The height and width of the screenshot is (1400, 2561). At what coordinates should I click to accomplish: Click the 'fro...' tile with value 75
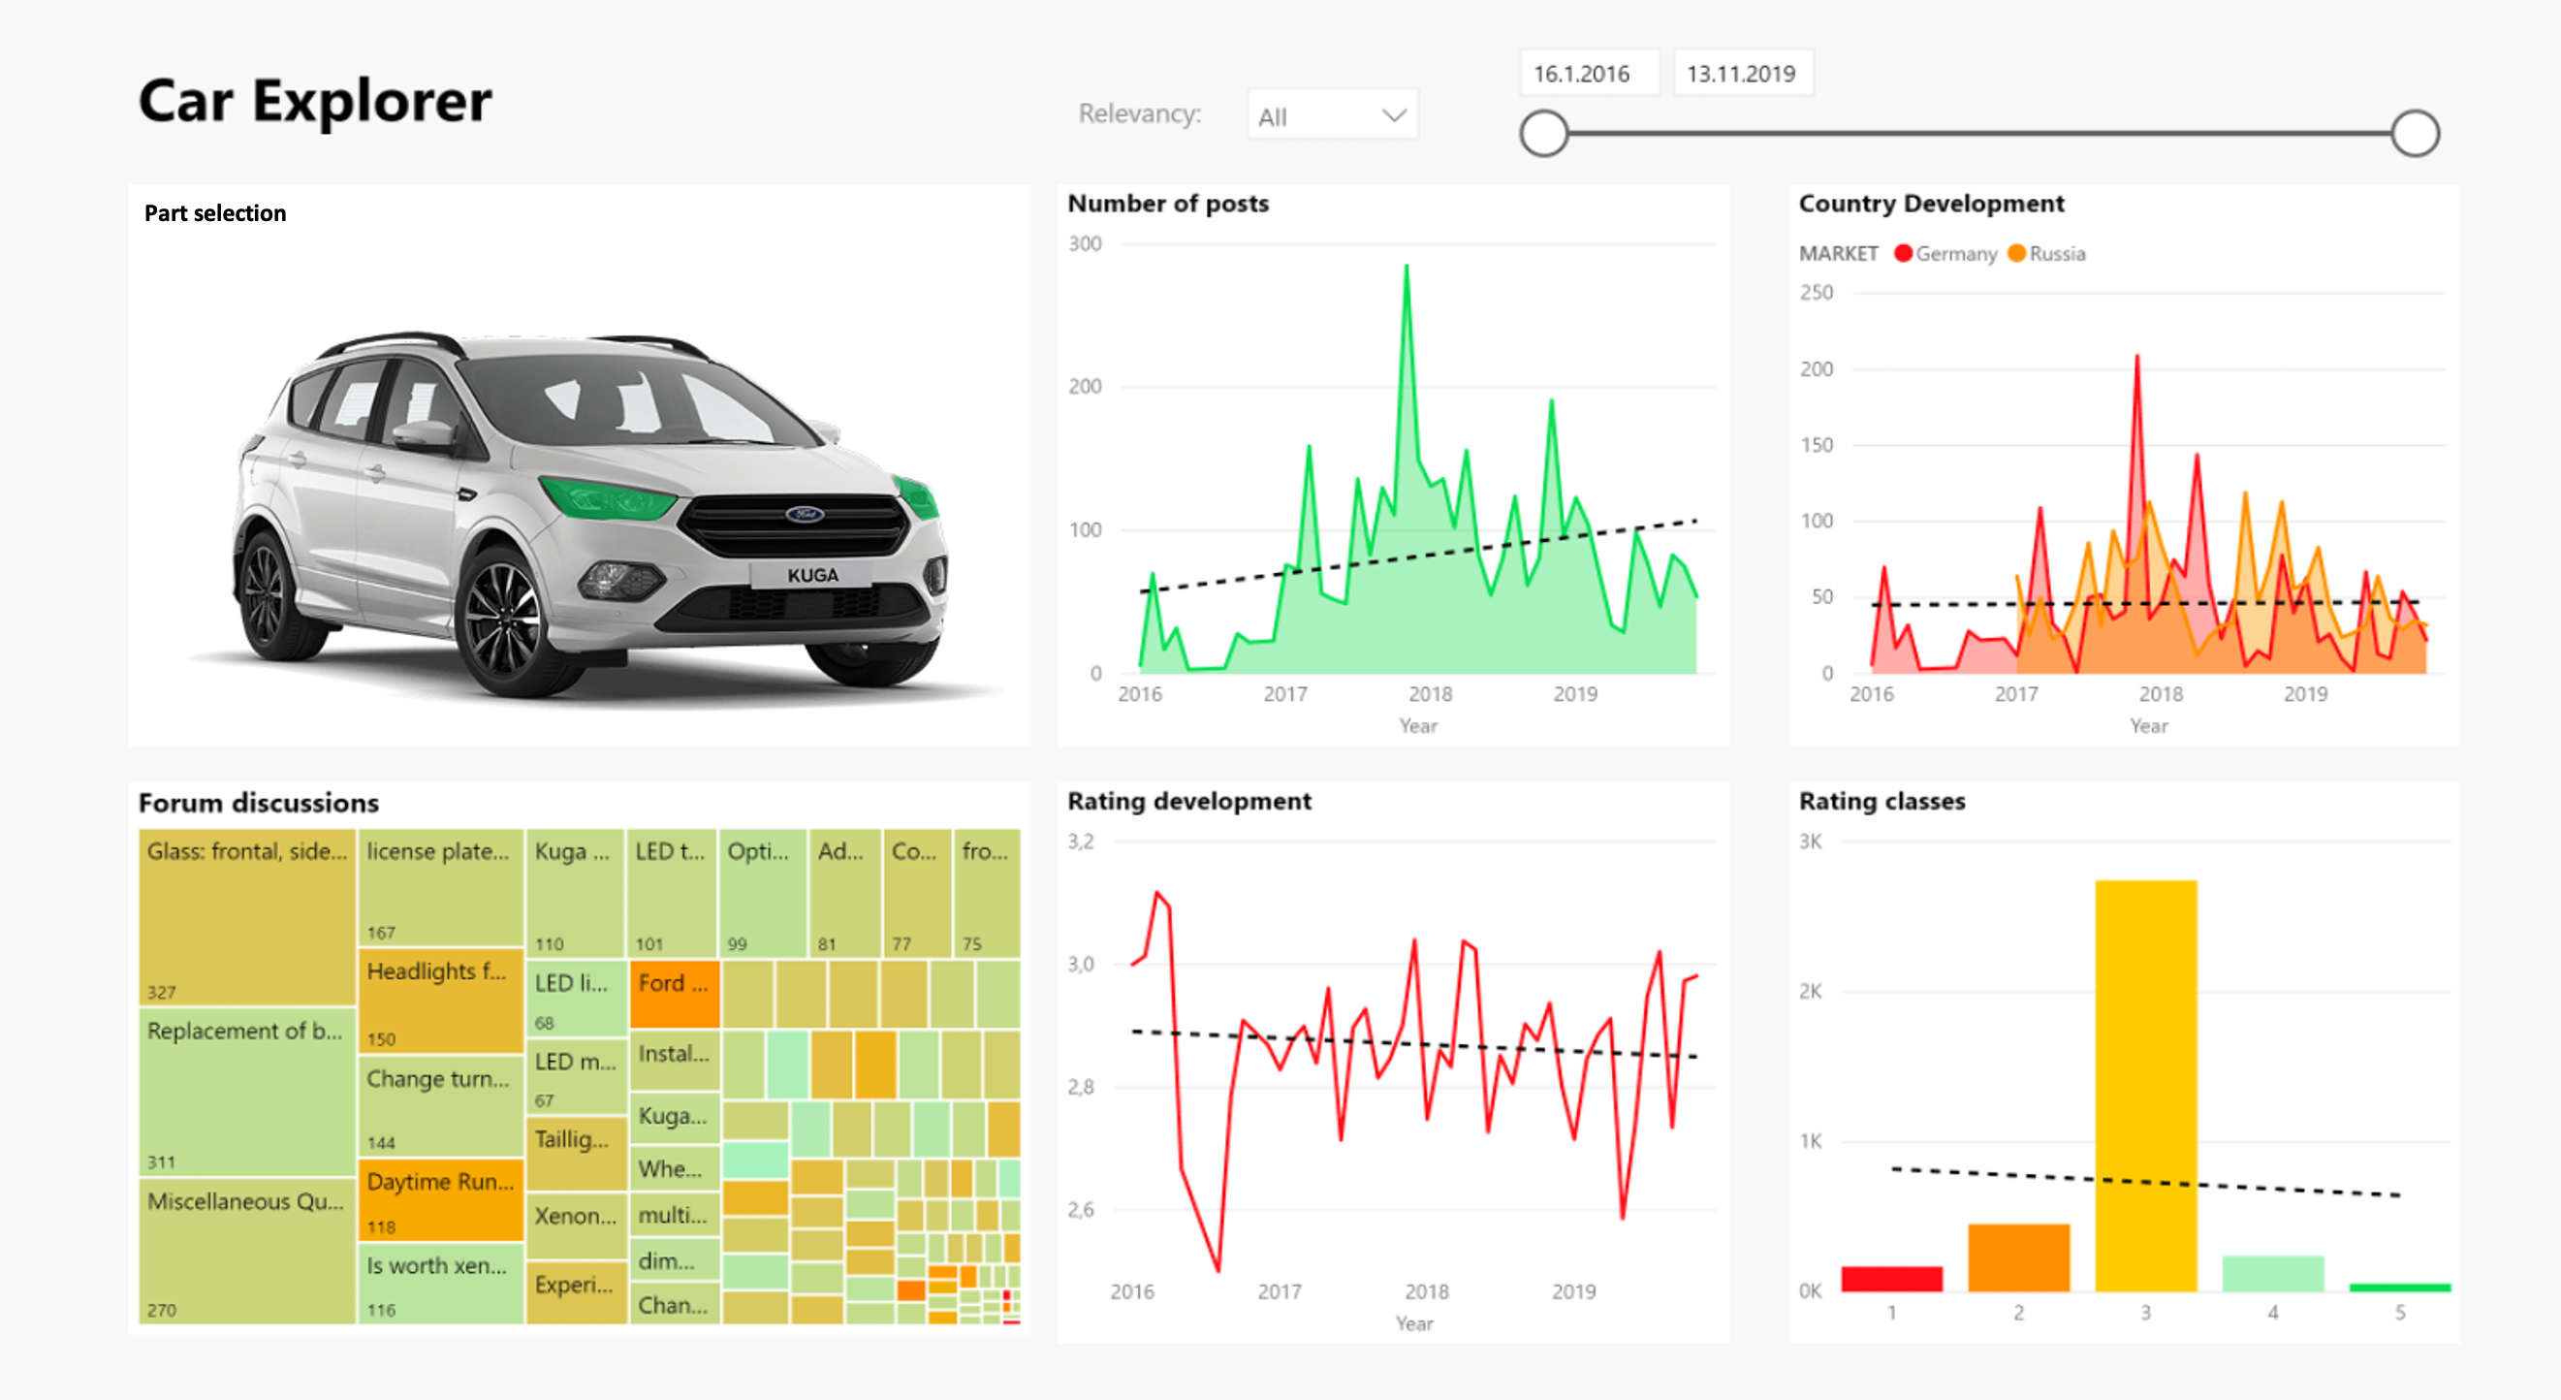987,893
